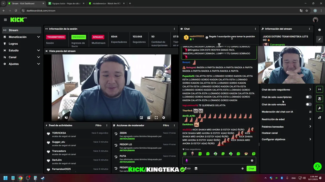Enter fullscreen on stream preview
This screenshot has width=325, height=182.
(x=156, y=118)
